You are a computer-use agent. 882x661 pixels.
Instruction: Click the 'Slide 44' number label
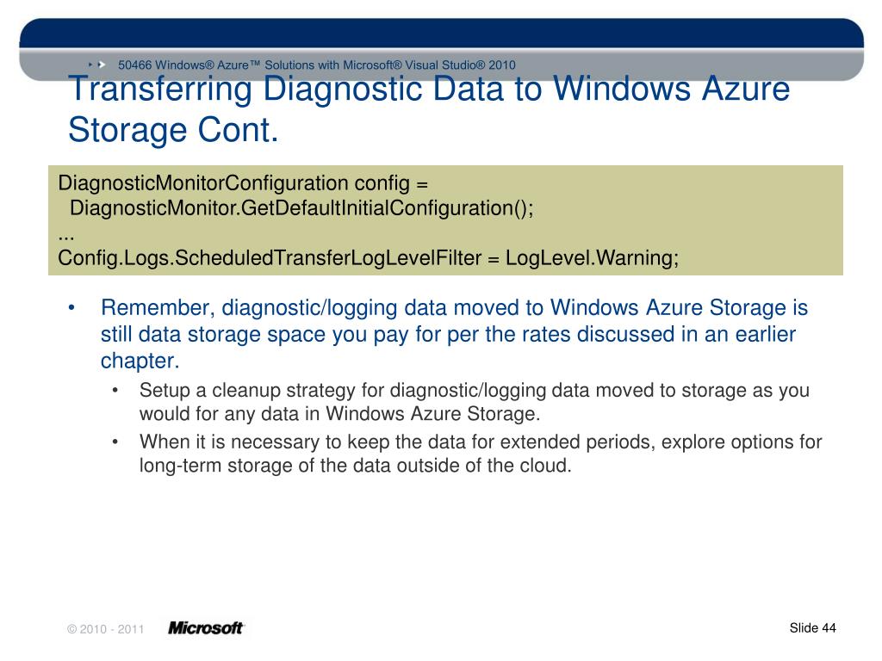tap(813, 627)
